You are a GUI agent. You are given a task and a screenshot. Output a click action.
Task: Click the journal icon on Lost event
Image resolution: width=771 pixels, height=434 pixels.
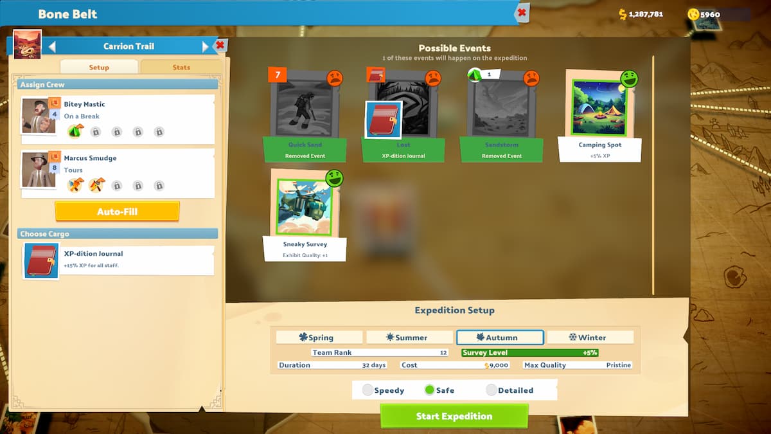pyautogui.click(x=384, y=120)
